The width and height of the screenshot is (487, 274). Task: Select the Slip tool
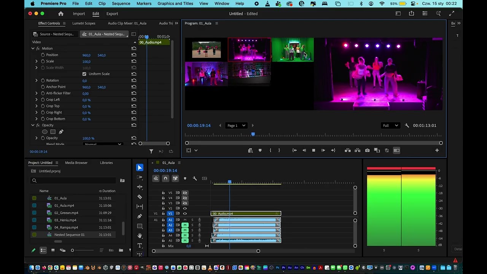(140, 206)
